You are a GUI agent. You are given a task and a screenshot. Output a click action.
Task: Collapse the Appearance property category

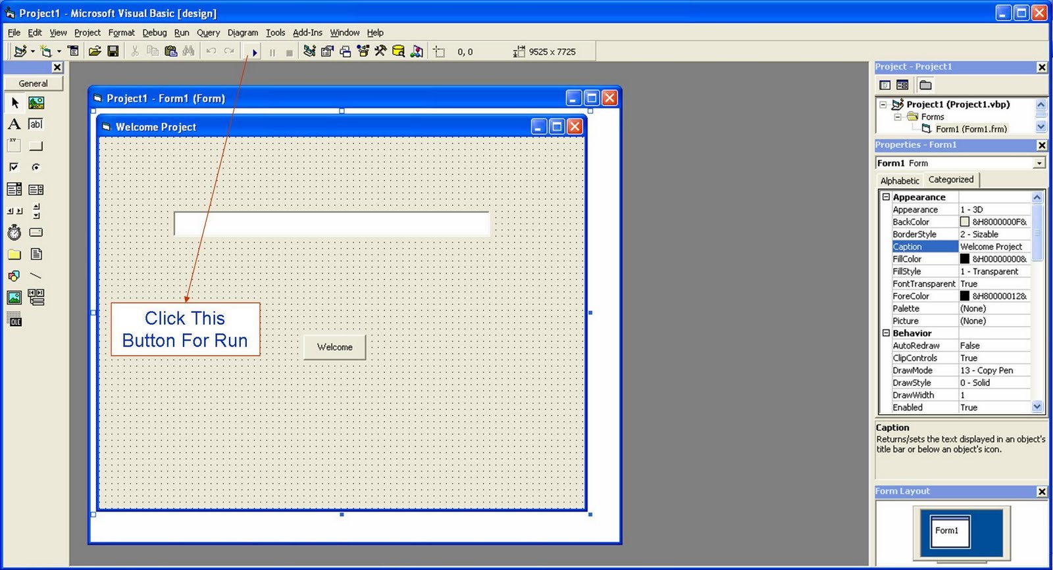[886, 197]
